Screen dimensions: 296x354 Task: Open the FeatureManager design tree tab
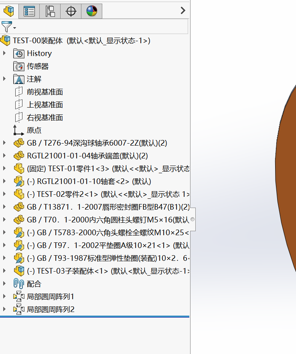pos(9,11)
